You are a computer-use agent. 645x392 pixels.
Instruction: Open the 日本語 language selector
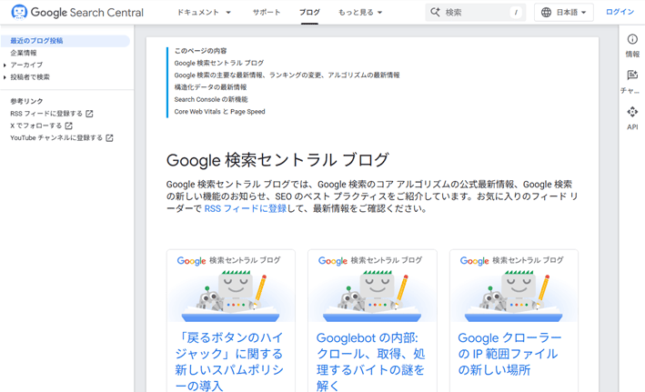click(563, 13)
